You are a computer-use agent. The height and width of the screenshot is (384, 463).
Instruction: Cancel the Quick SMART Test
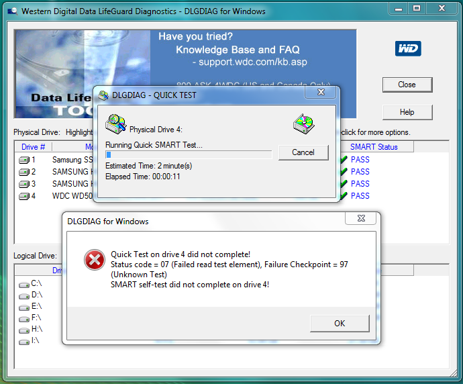coord(303,152)
